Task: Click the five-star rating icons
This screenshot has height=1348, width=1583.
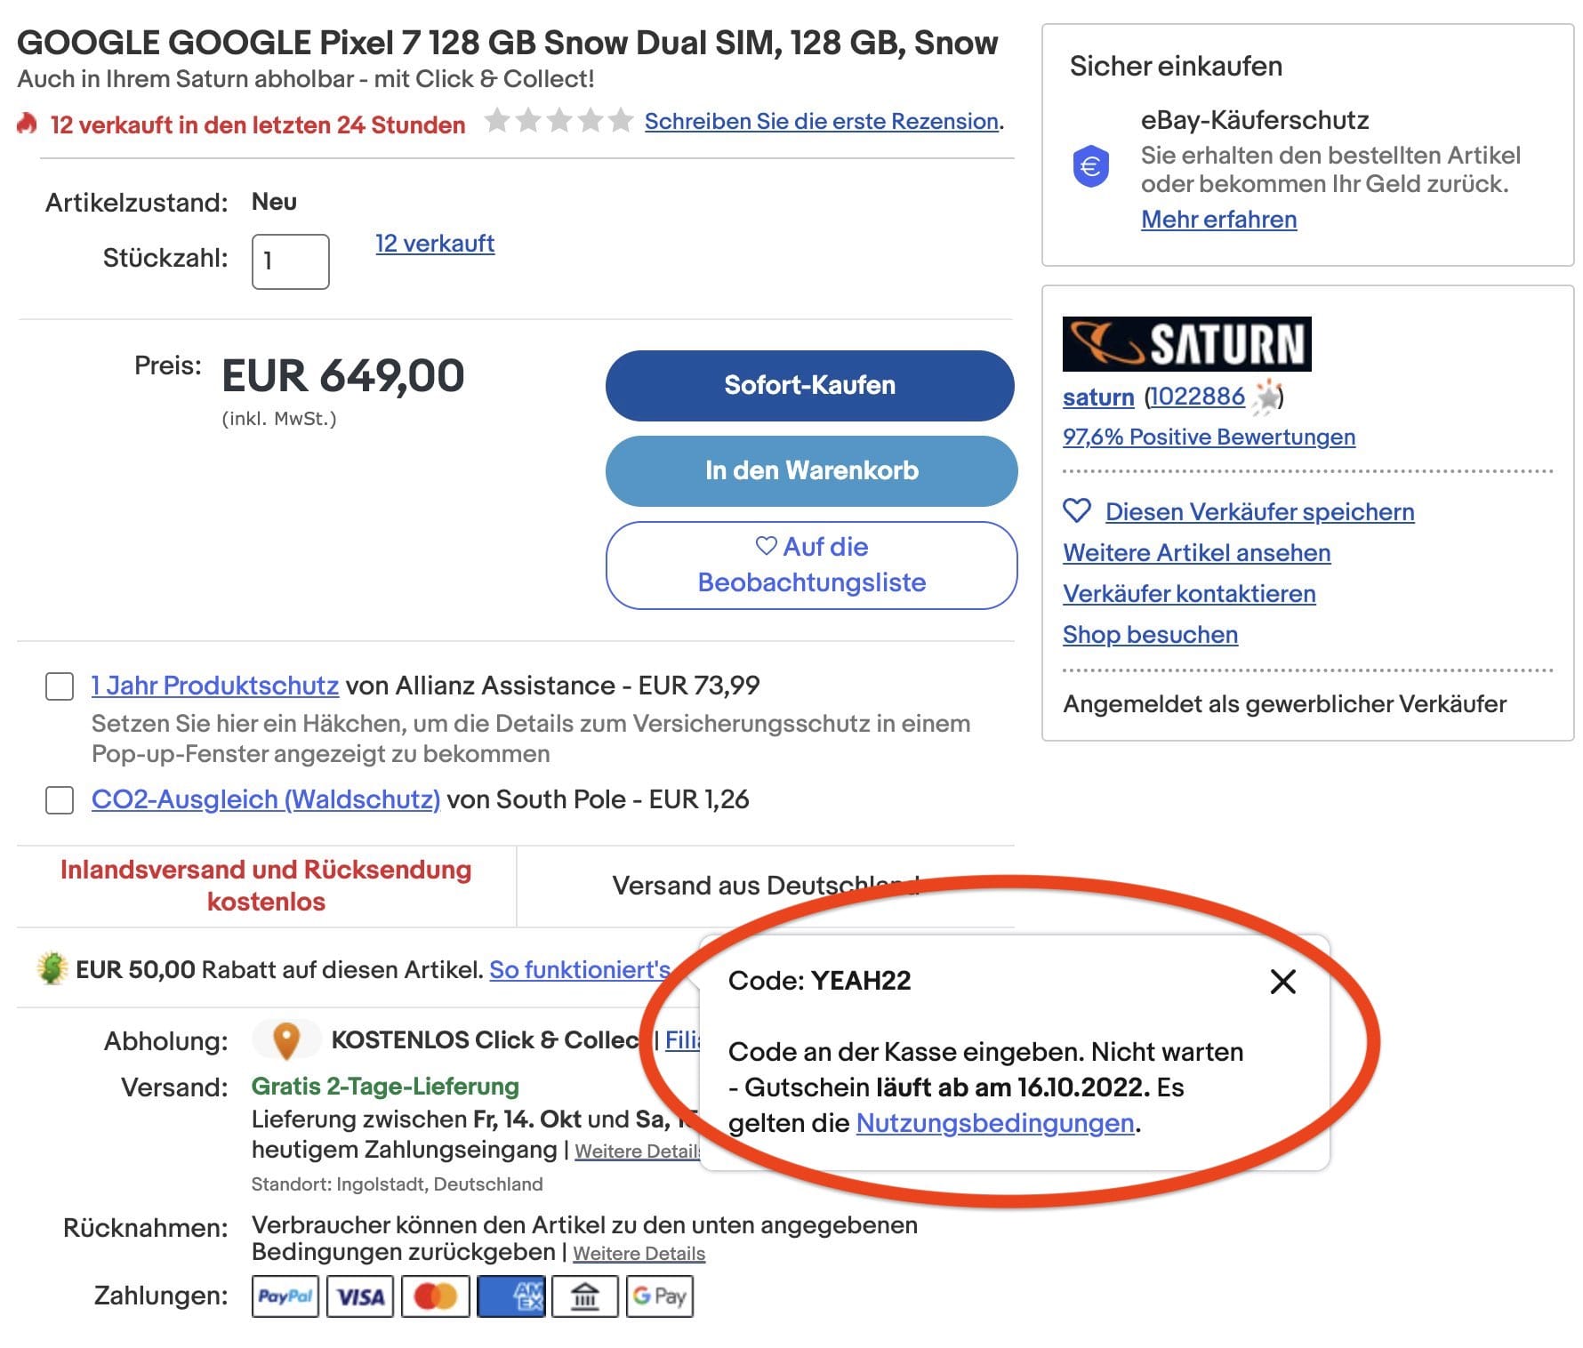Action: point(559,120)
